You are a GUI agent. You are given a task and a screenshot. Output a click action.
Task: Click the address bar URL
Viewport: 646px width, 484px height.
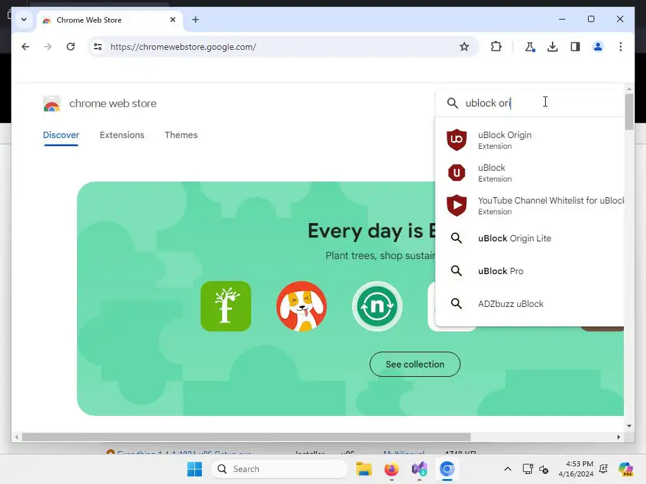(x=184, y=47)
